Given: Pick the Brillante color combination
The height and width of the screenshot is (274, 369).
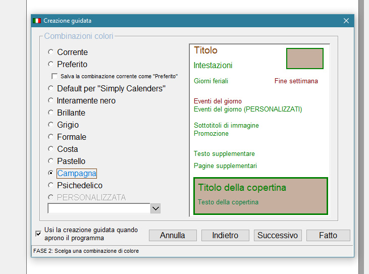Looking at the screenshot, I should tap(50, 113).
